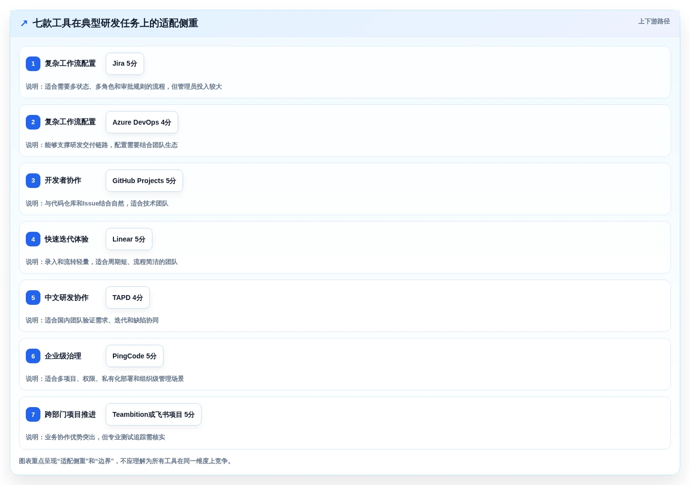Screen dimensions: 690x485
Task: Click the 跨部门项目推进 heading
Action: [x=70, y=414]
